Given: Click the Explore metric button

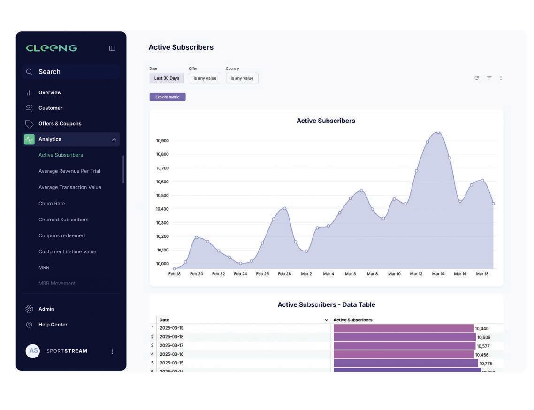Looking at the screenshot, I should (168, 97).
